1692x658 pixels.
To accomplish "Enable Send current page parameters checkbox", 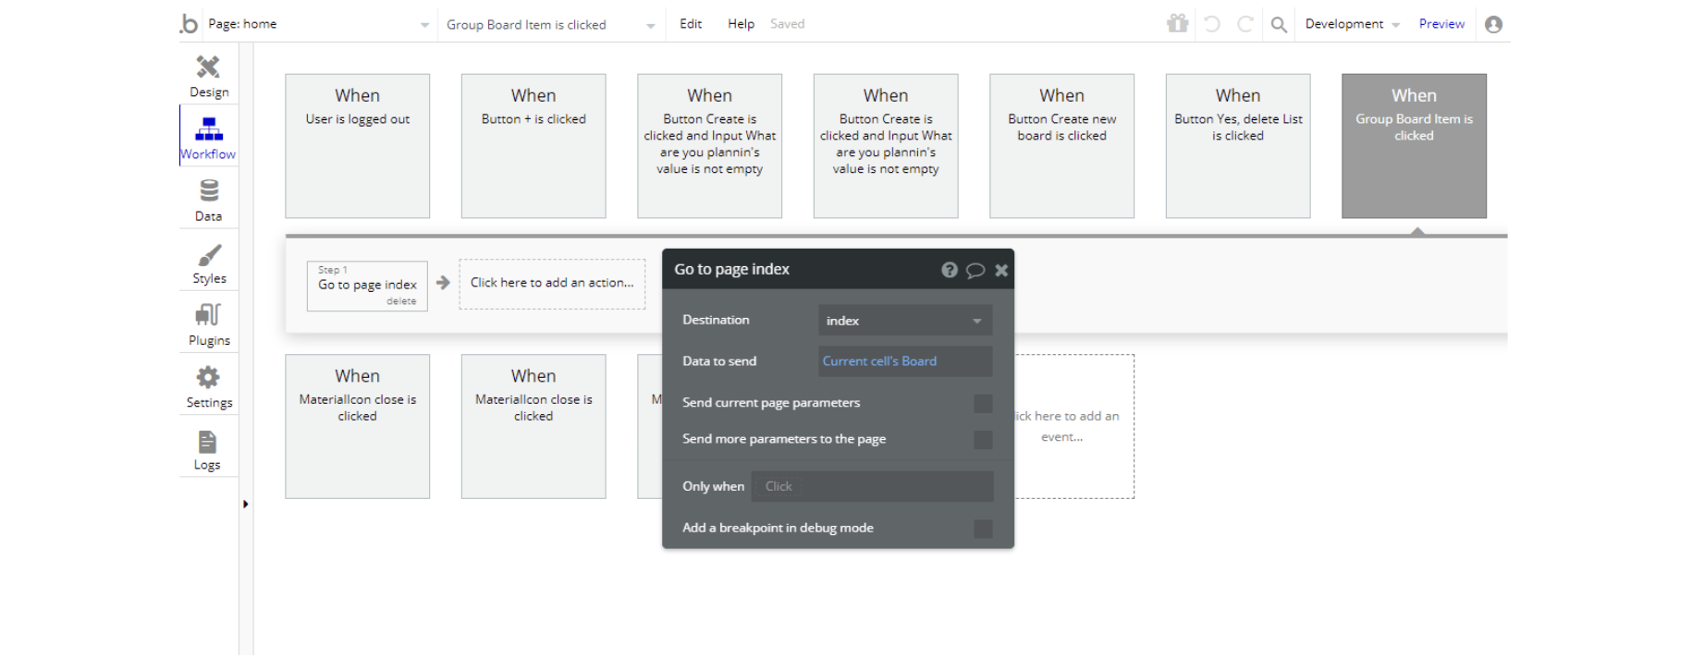I will pyautogui.click(x=983, y=404).
